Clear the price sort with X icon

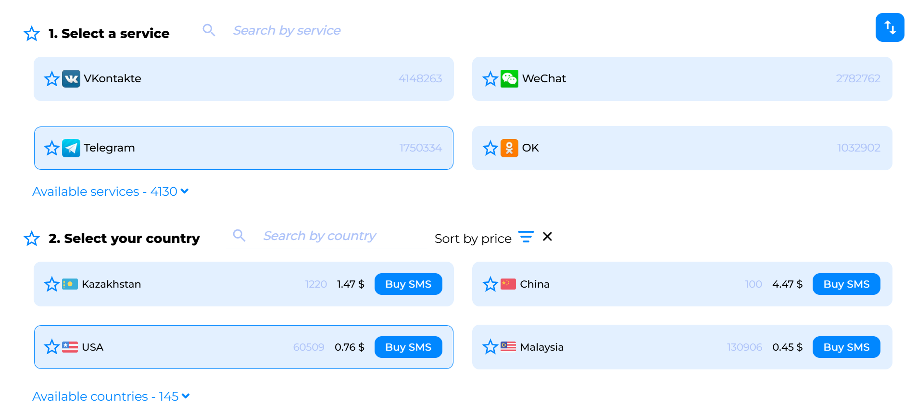tap(547, 237)
